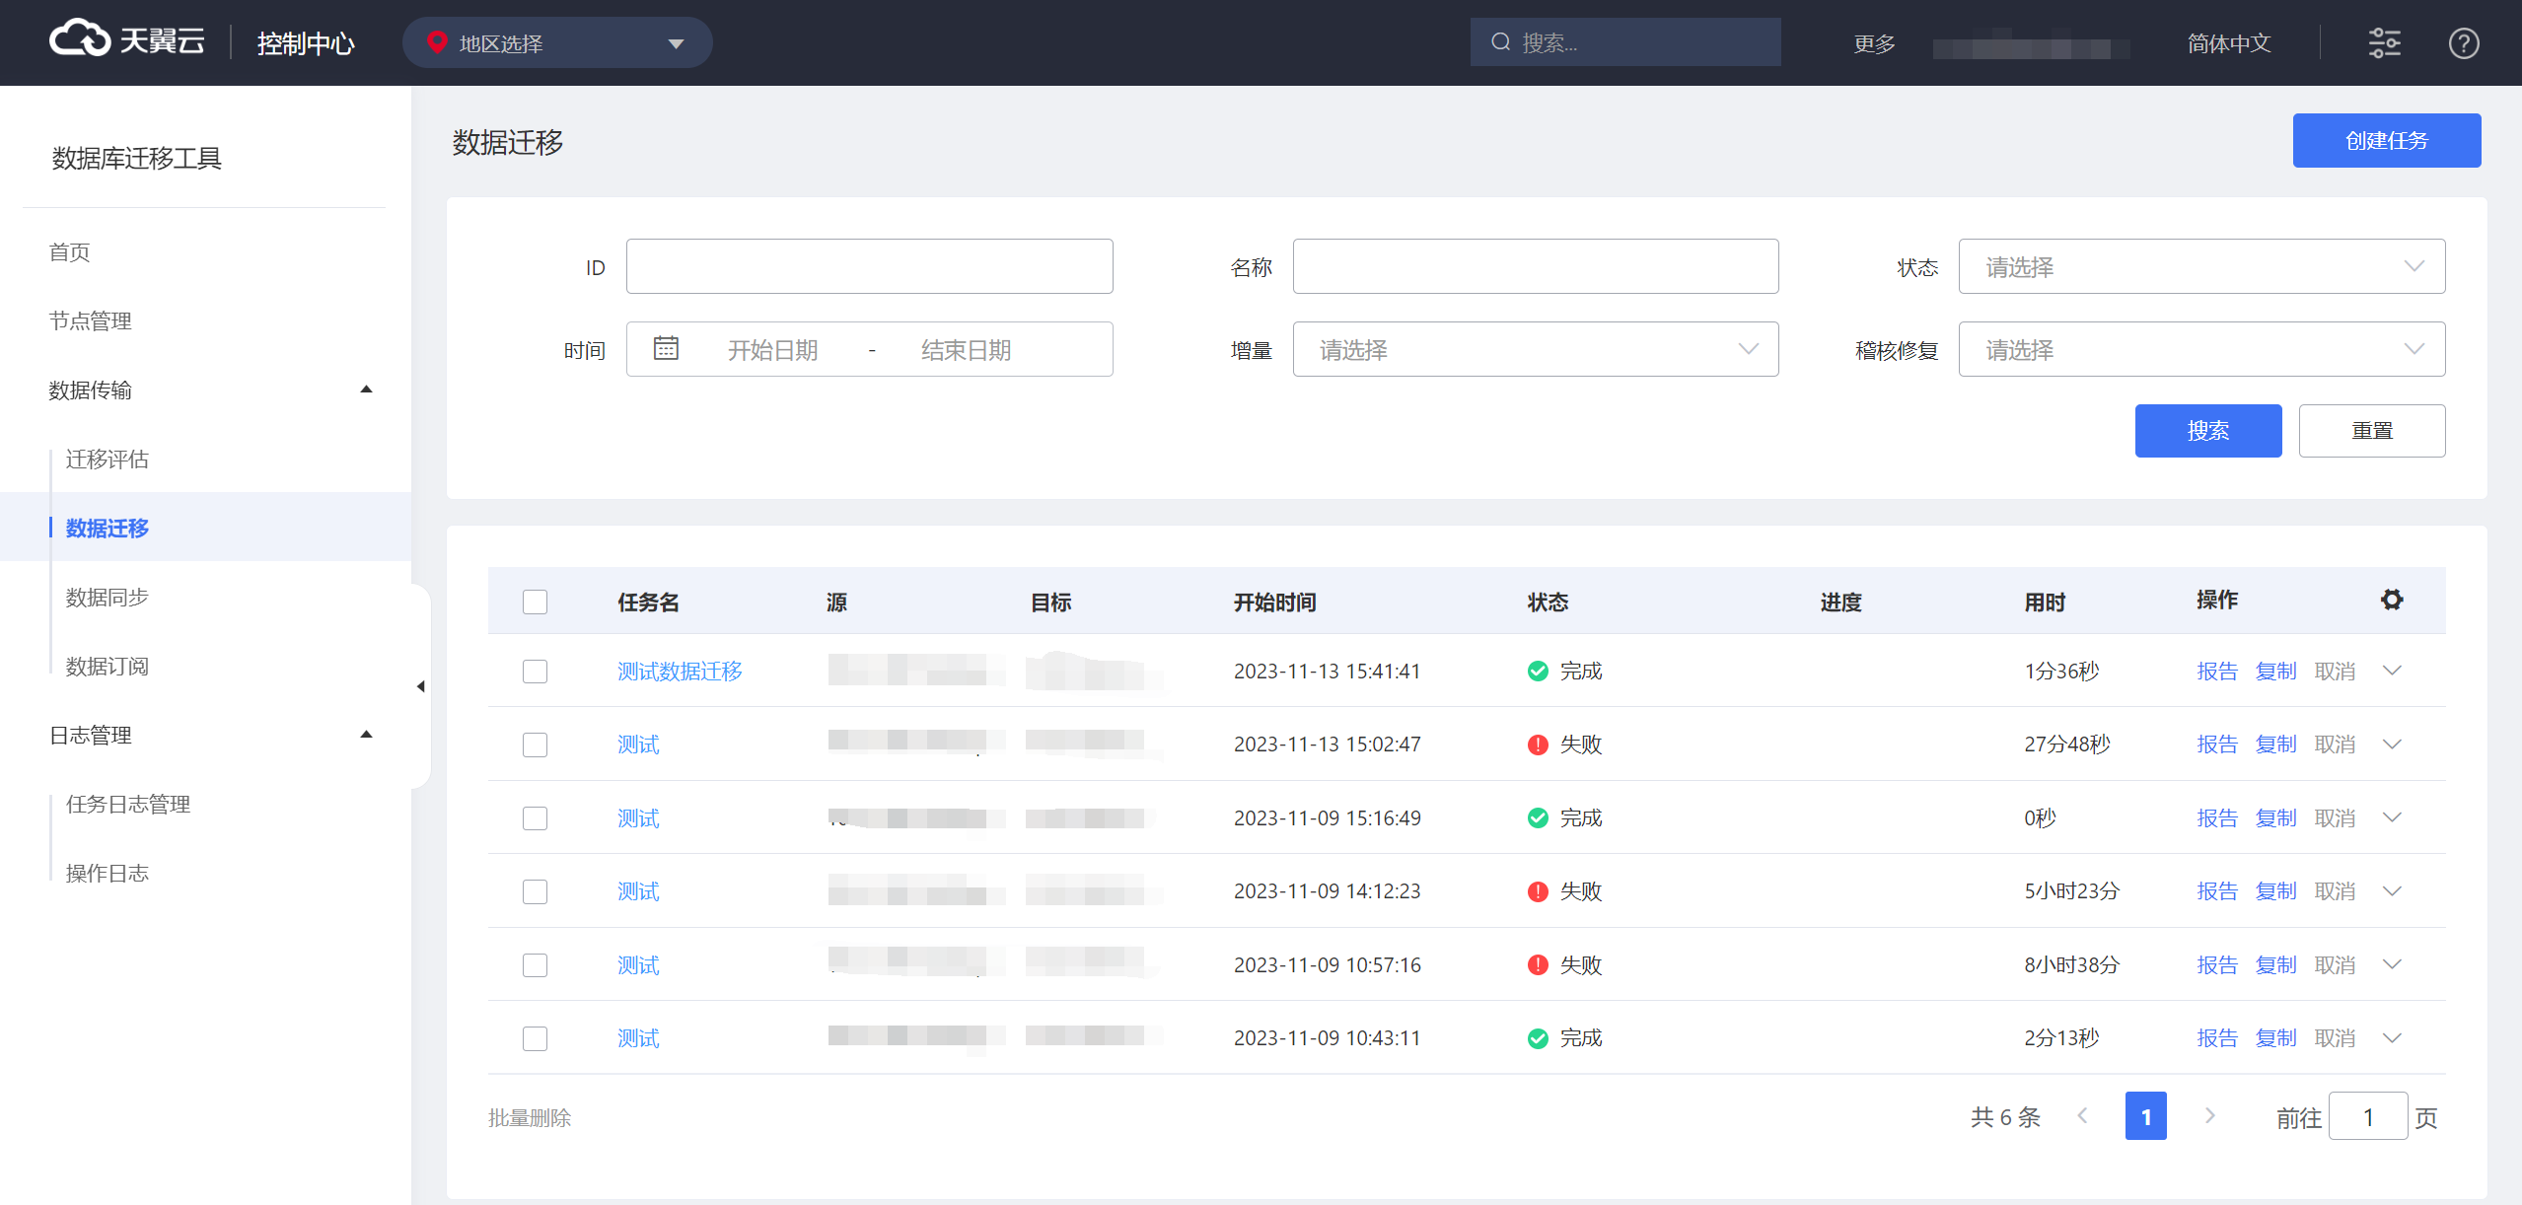Click the blue 搜索 button
This screenshot has height=1205, width=2522.
[2207, 431]
